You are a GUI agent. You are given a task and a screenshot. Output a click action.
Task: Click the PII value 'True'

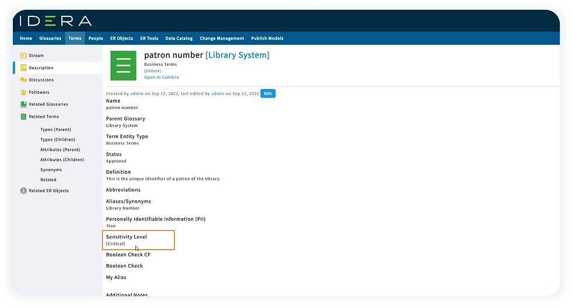[110, 226]
